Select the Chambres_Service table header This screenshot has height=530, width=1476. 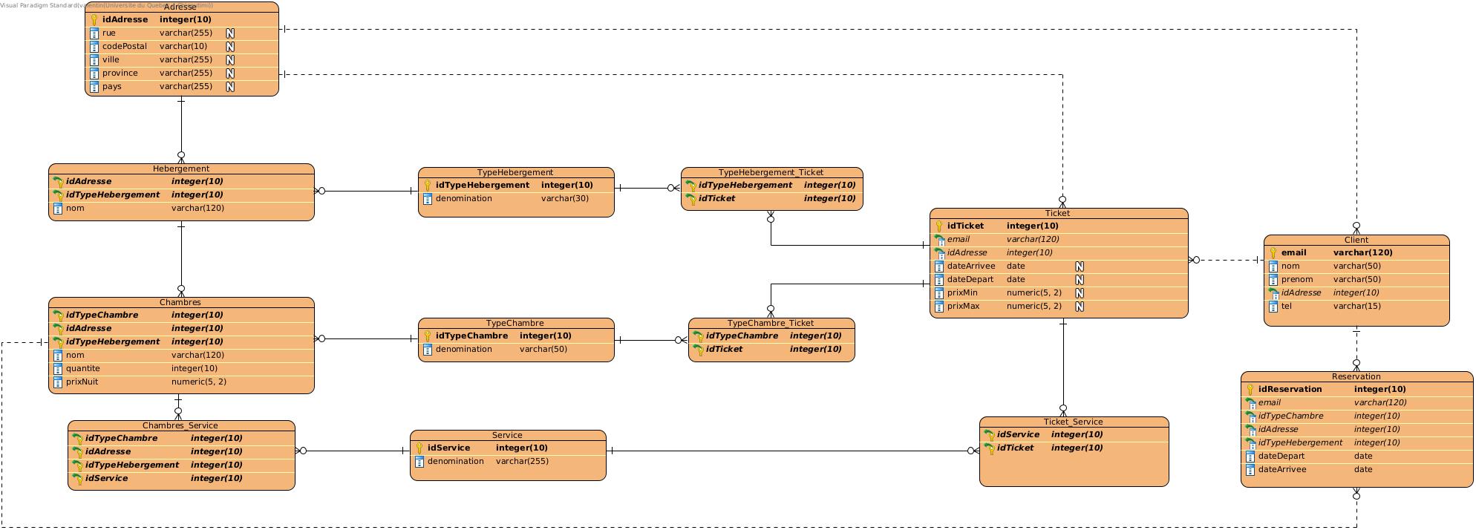tap(180, 426)
